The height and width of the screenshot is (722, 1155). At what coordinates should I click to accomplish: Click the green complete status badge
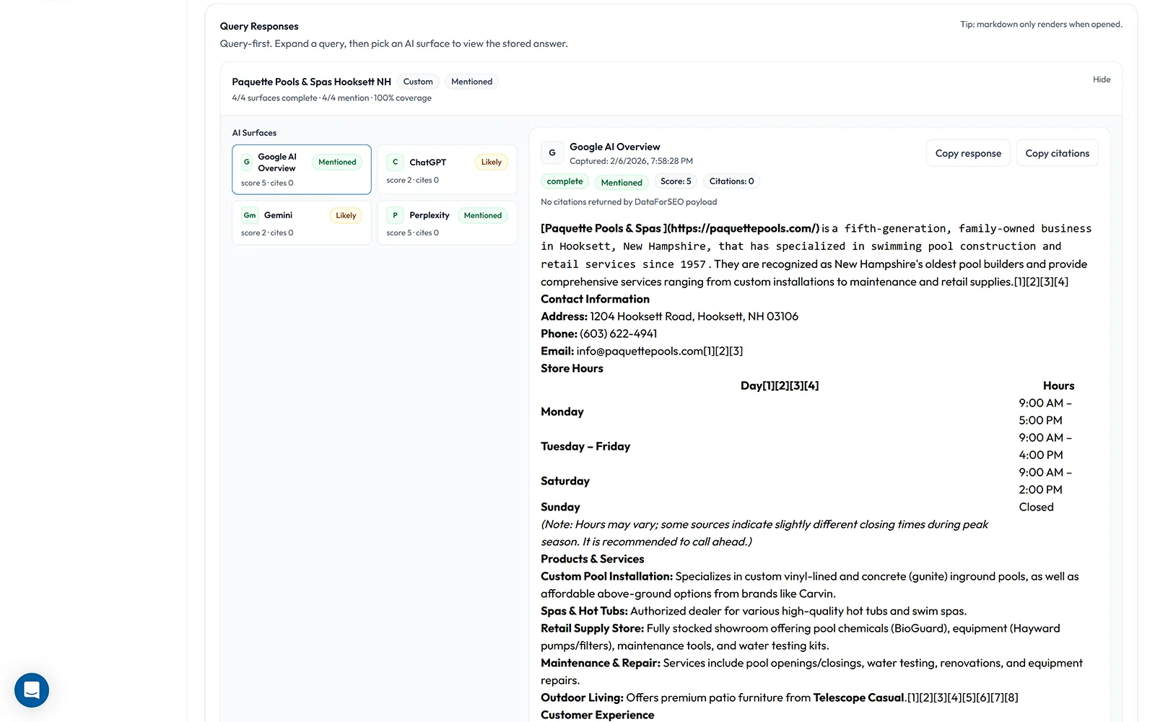(x=565, y=182)
